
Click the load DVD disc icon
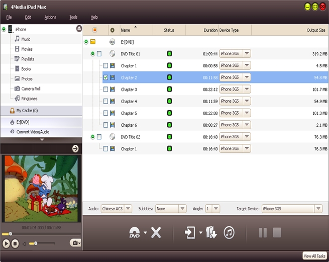click(x=134, y=232)
